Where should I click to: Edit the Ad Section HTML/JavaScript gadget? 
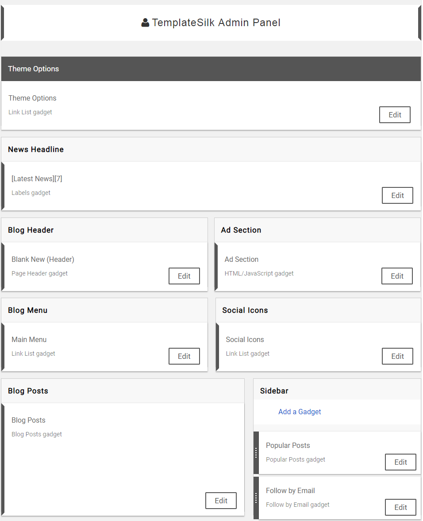coord(397,276)
